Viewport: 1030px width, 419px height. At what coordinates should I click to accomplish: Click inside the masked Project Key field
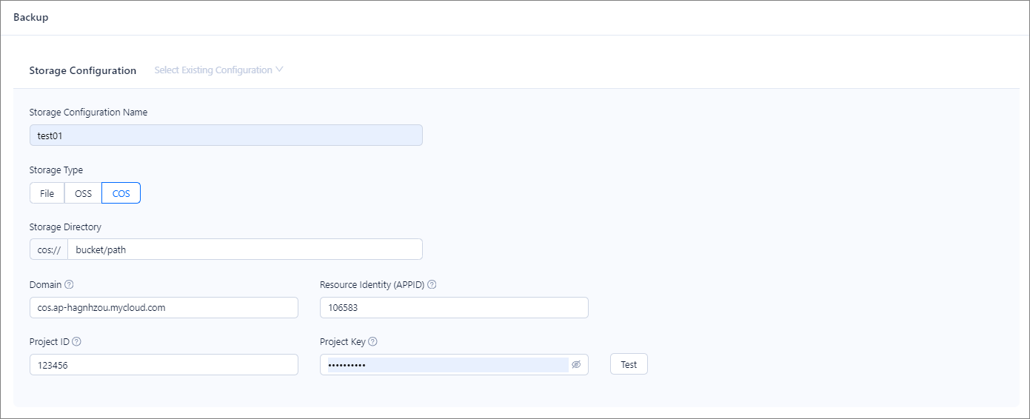pyautogui.click(x=444, y=364)
